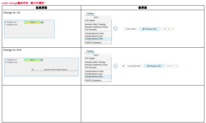206x123 pixels.
Task: Click the yellow elems selector in the bottom panel
Action: click(x=32, y=60)
